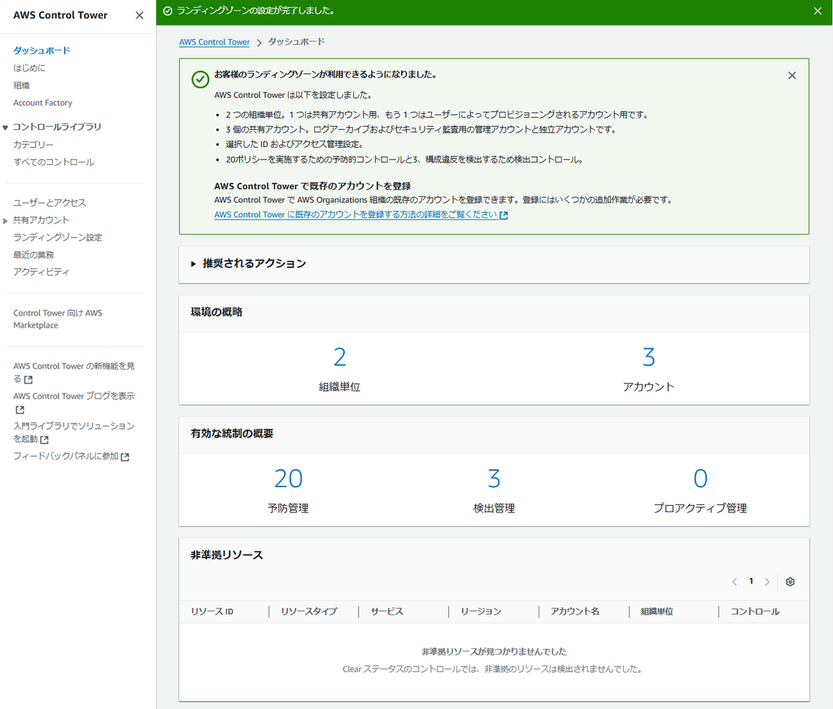Open 最近の業務 in the sidebar
The image size is (833, 709).
[x=33, y=255]
